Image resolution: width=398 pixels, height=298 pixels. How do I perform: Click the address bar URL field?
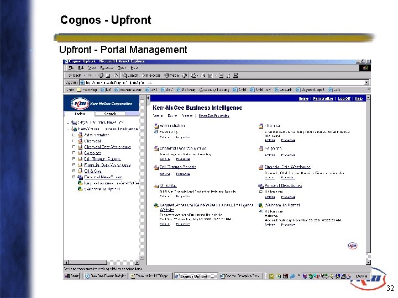[222, 83]
